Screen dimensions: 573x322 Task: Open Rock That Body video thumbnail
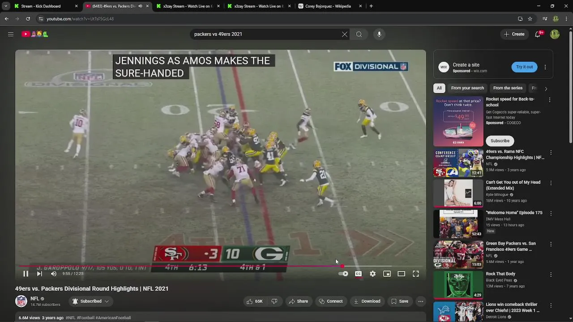[x=458, y=285]
